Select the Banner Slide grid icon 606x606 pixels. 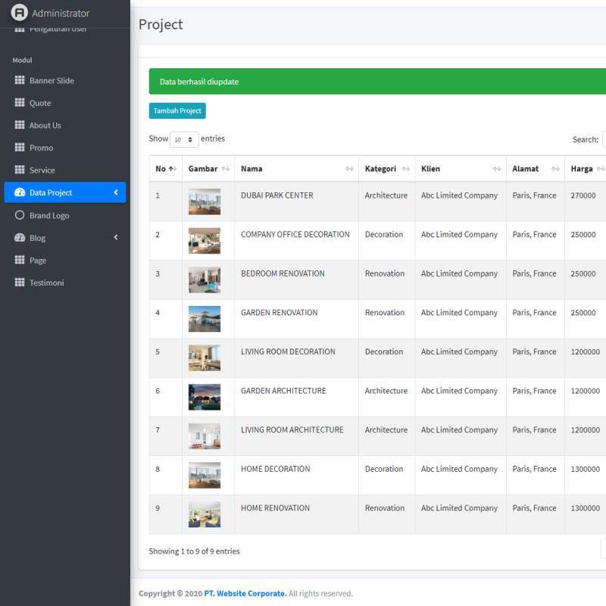point(19,80)
